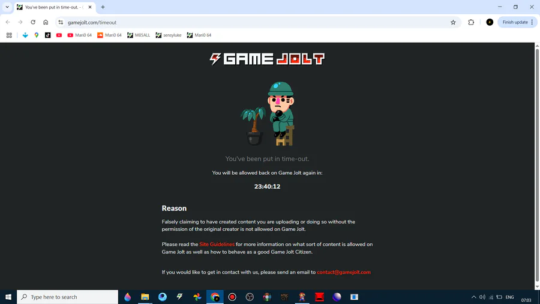This screenshot has height=304, width=540.
Task: Click the 'Type here to search' box
Action: click(x=67, y=297)
